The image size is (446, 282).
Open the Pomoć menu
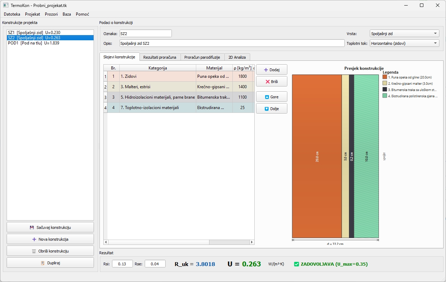pyautogui.click(x=82, y=14)
